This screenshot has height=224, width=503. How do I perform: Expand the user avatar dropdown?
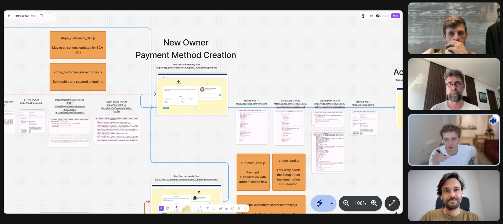tap(364, 16)
